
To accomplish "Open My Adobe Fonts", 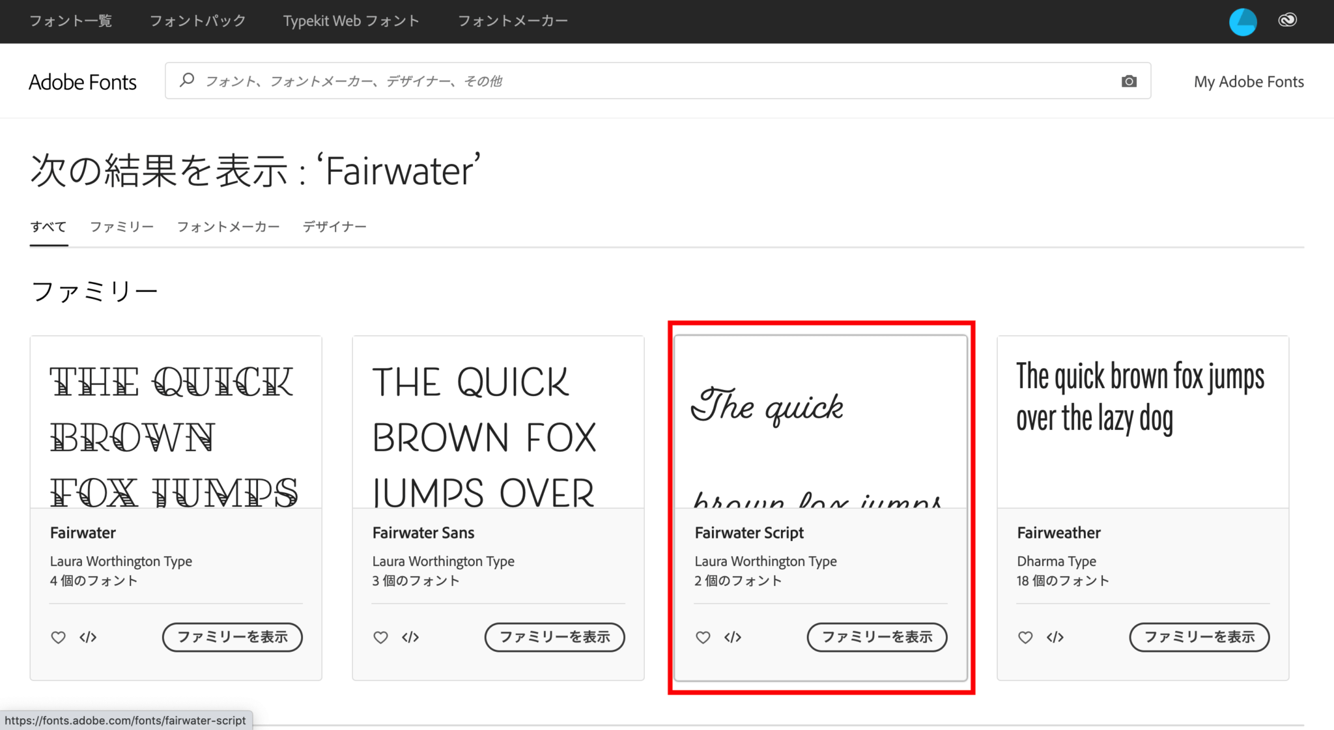I will (x=1248, y=81).
